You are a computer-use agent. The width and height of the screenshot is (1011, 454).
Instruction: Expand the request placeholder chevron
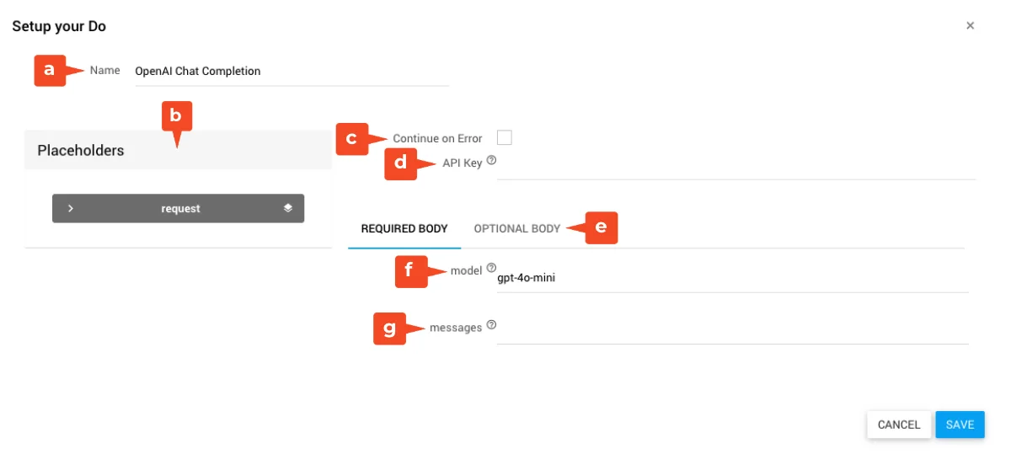click(x=71, y=209)
